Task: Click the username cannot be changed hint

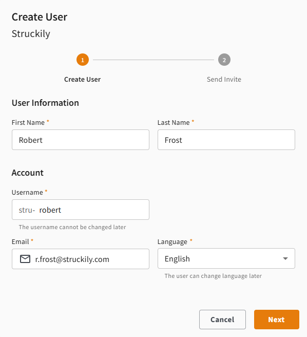Action: 72,227
